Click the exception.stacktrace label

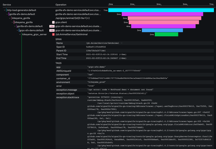click(x=68, y=97)
